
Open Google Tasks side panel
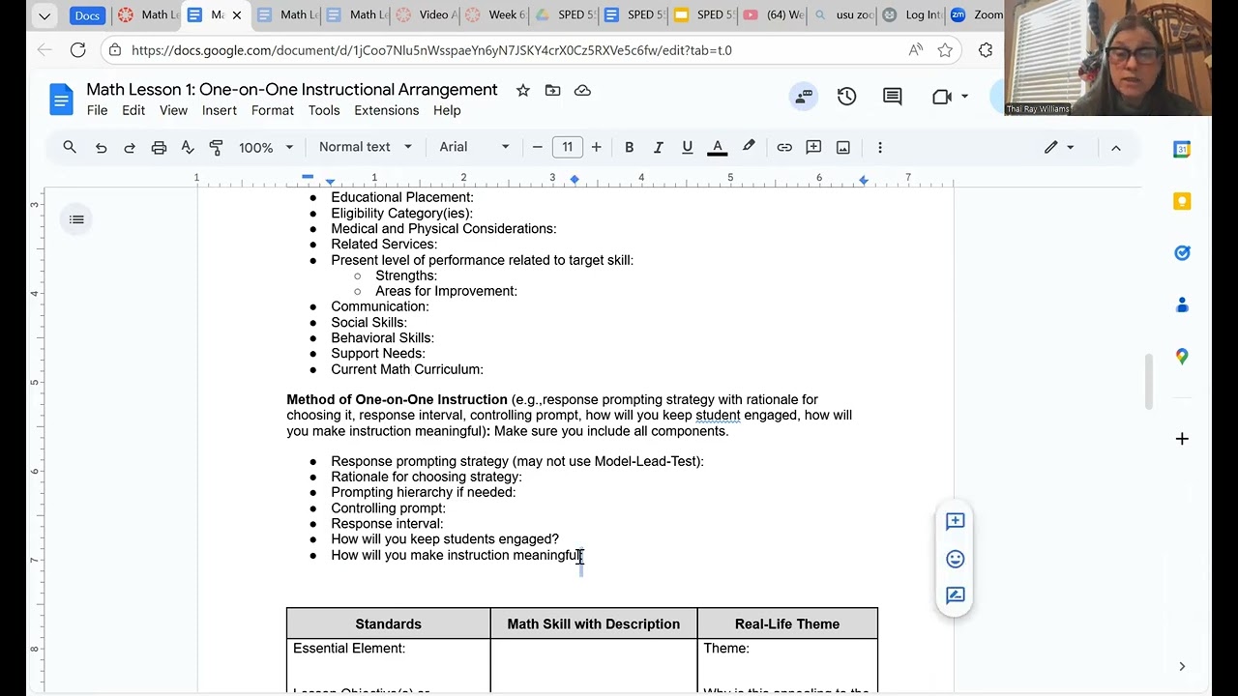coord(1182,252)
